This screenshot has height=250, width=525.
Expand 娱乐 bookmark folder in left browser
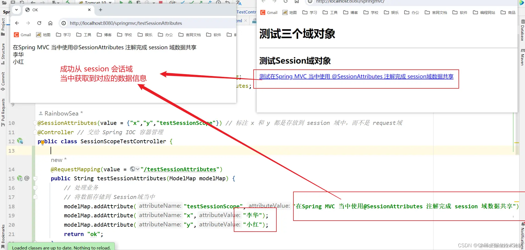(145, 35)
